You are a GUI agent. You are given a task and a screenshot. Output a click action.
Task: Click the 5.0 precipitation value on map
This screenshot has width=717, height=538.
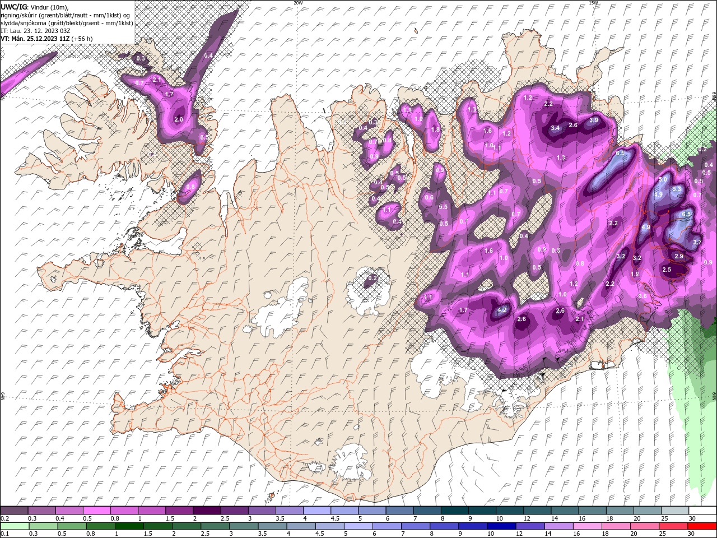[663, 179]
